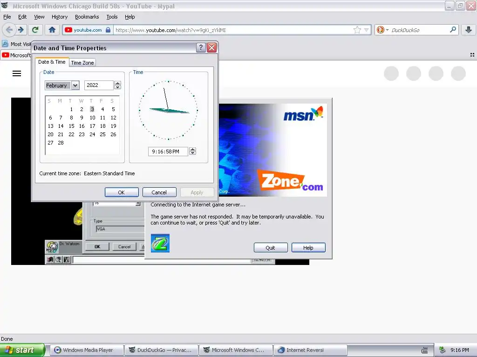The width and height of the screenshot is (477, 357).
Task: Click the Dr. Watson icon in video
Action: [52, 247]
